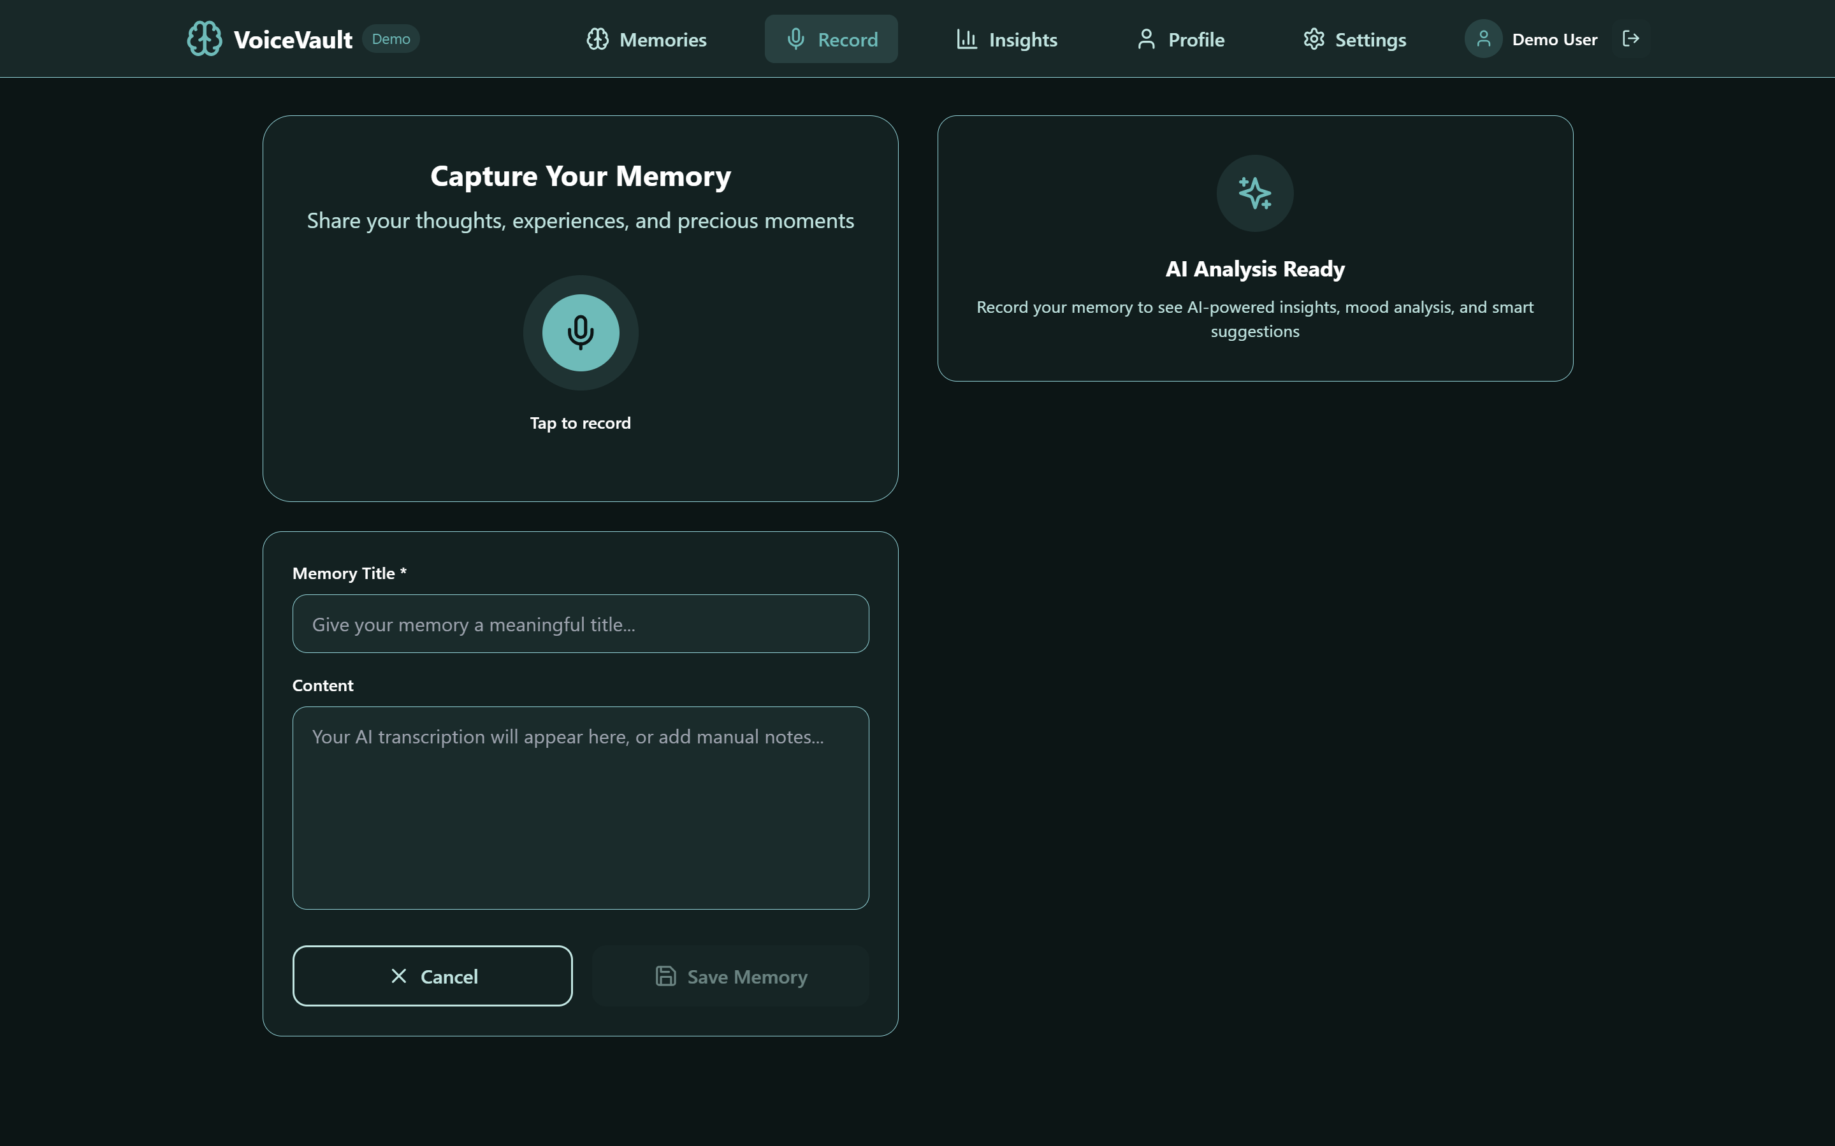This screenshot has height=1146, width=1835.
Task: Click the Settings gear icon
Action: pyautogui.click(x=1314, y=39)
